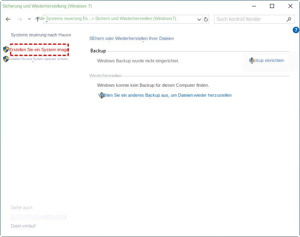Click shield icon beside 'System reparatur scheibe'
Viewport: 300px width, 237px height.
[6, 59]
